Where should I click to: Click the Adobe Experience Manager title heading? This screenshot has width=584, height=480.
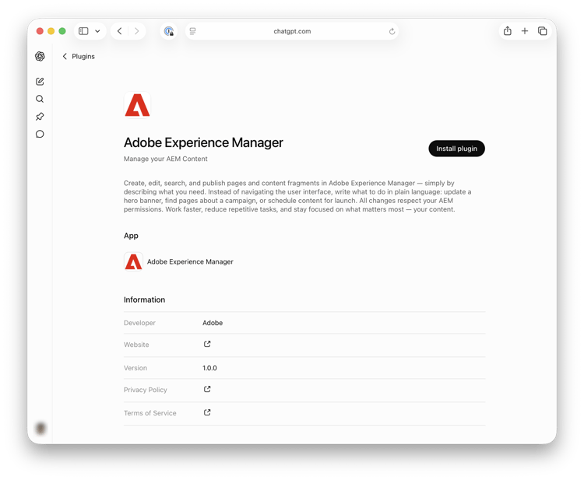point(203,142)
